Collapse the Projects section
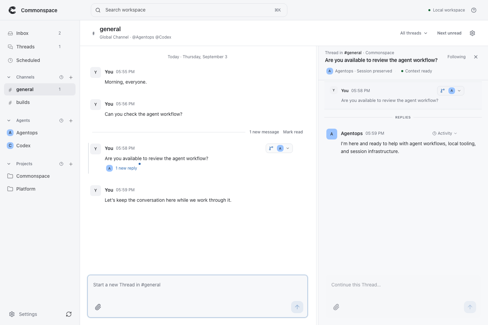 tap(9, 164)
